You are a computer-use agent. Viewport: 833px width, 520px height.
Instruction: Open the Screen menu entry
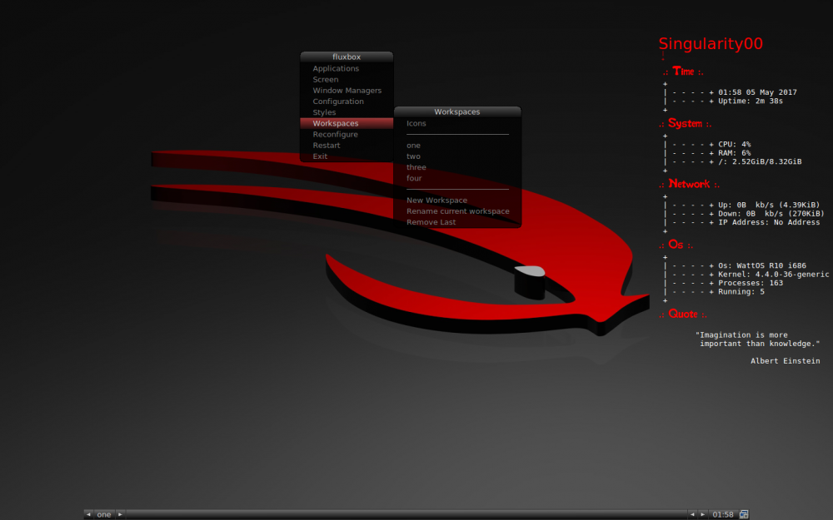pos(347,80)
